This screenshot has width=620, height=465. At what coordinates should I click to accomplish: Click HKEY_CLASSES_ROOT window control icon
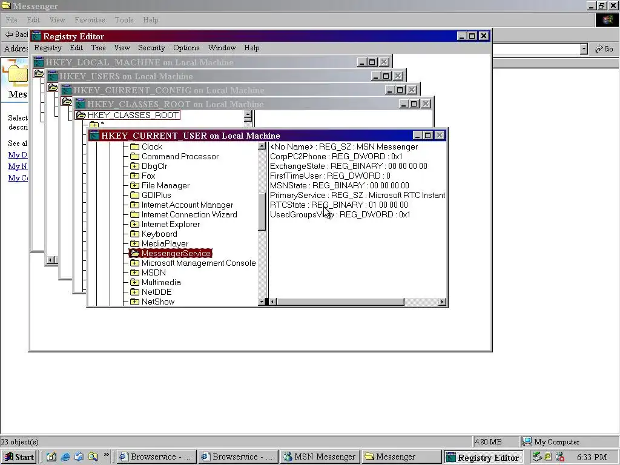tap(81, 104)
